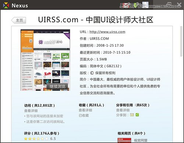Go back using the 主页 button

tap(19, 20)
